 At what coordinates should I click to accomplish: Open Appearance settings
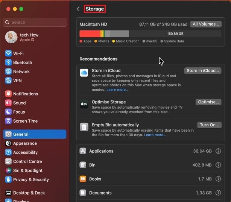click(35, 143)
